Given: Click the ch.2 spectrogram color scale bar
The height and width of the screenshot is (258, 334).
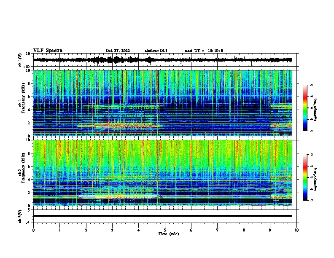Looking at the screenshot, I should click(x=305, y=177).
